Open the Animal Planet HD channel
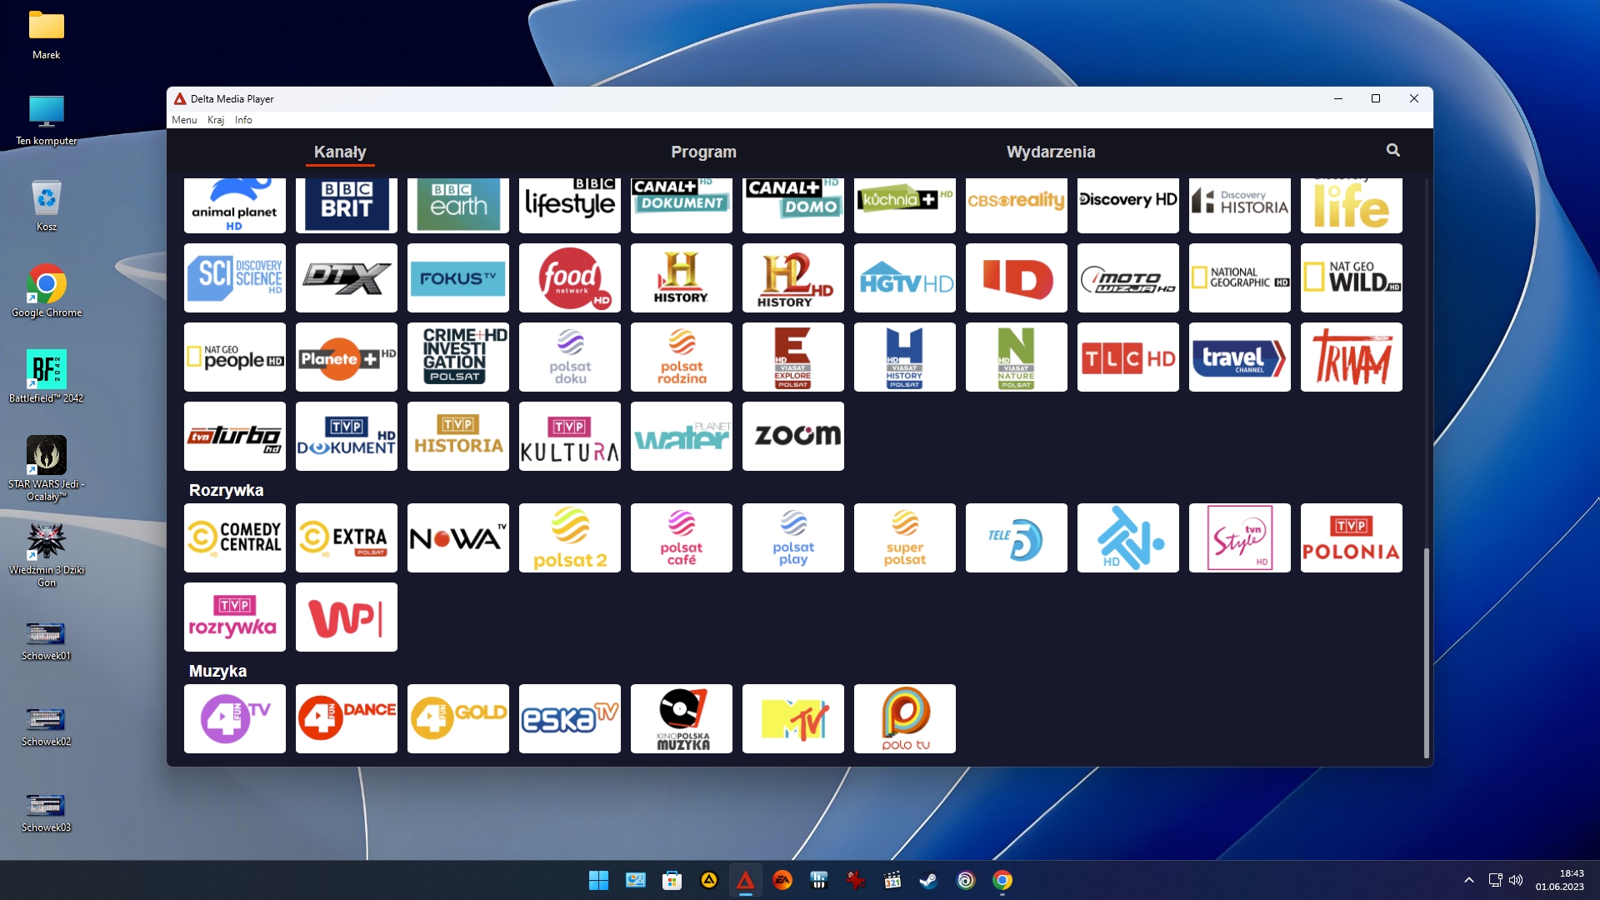The height and width of the screenshot is (900, 1600). 234,205
